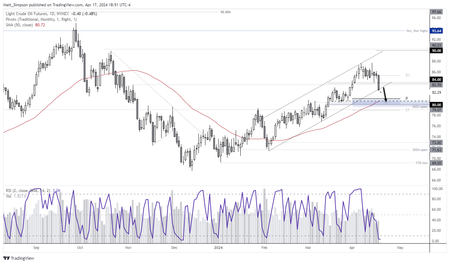This screenshot has width=450, height=264.
Task: Select the 90.23 price label
Action: (437, 46)
